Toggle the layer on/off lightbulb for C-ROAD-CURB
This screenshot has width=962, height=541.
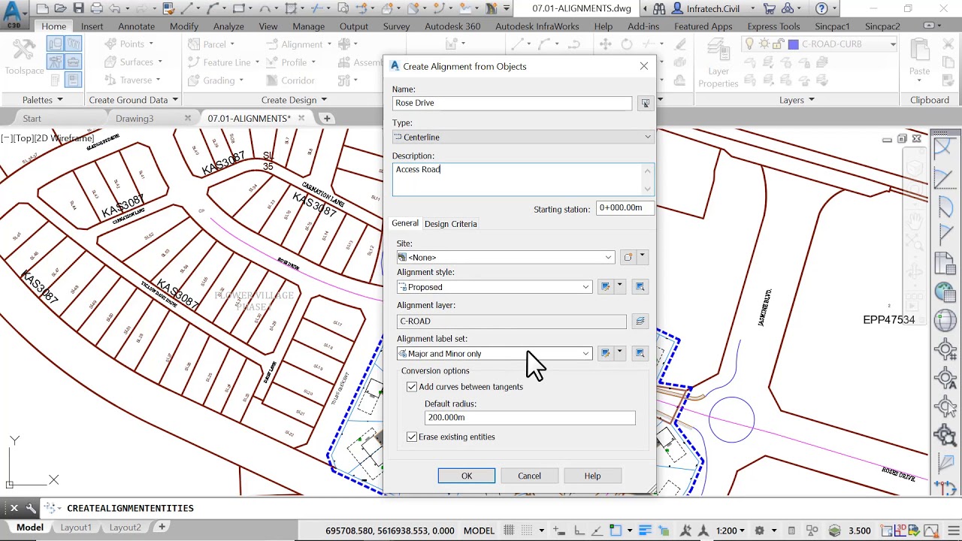click(x=749, y=44)
